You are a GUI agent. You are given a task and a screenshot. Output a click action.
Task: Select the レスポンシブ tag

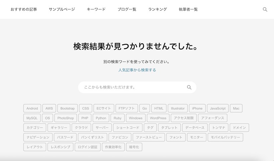tap(60, 147)
